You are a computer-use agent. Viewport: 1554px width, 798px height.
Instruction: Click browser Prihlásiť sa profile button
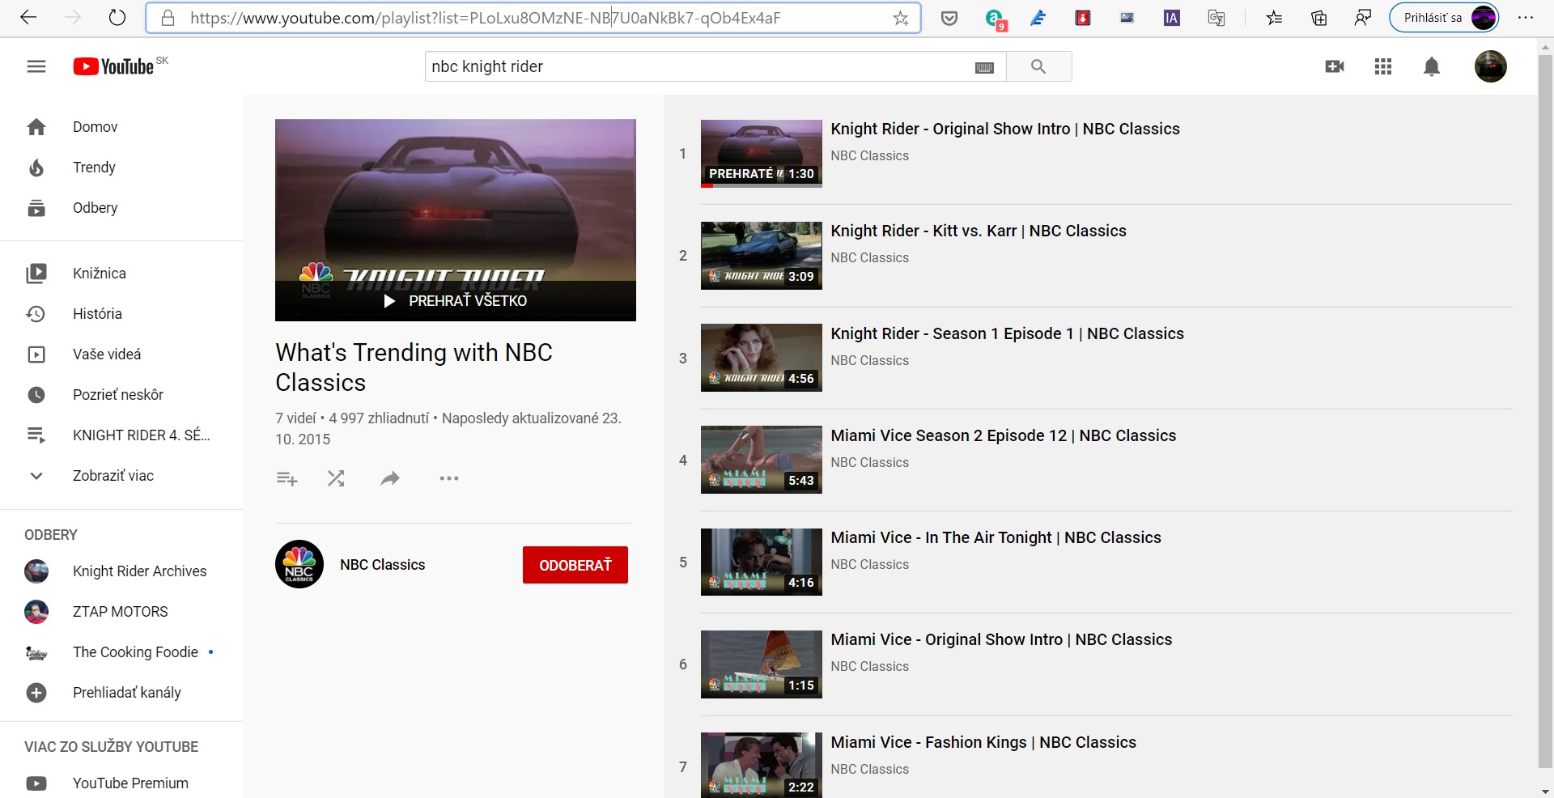tap(1445, 18)
